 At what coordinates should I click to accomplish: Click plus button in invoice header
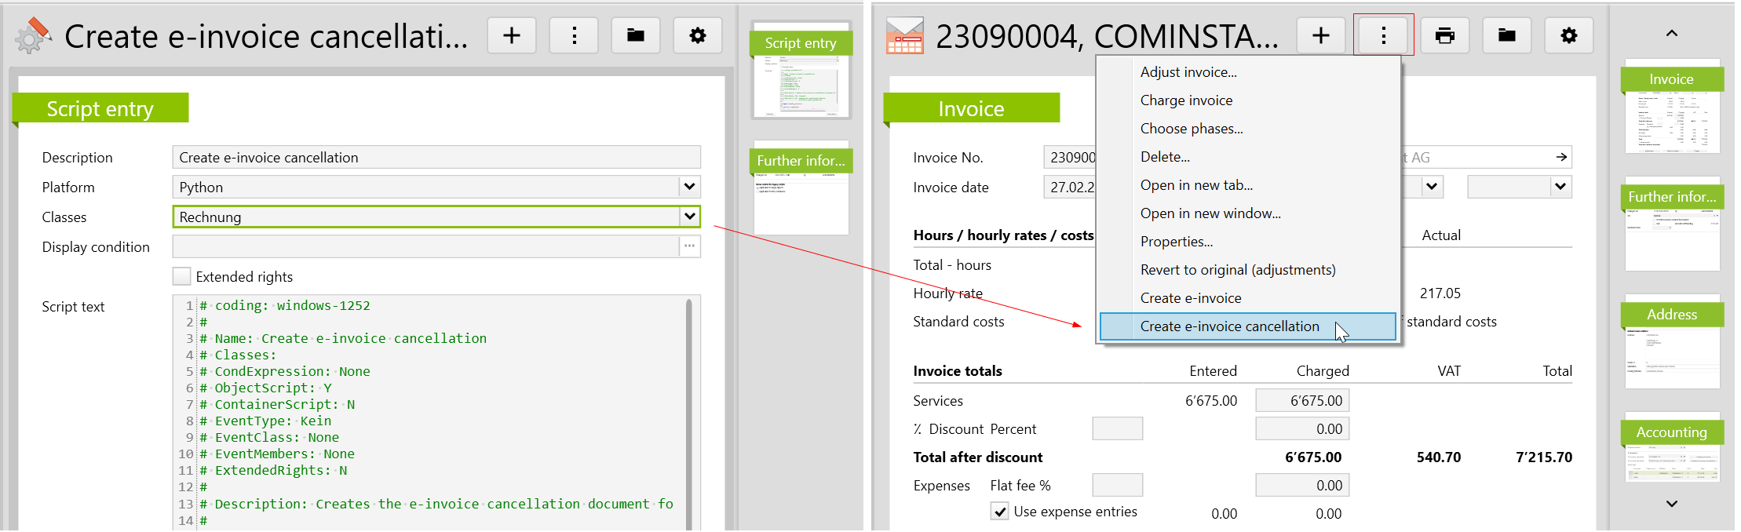click(x=1321, y=36)
